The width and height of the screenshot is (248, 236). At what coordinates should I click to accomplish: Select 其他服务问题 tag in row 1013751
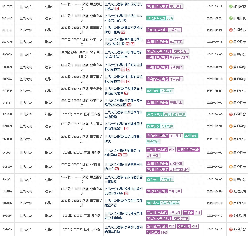(156, 18)
